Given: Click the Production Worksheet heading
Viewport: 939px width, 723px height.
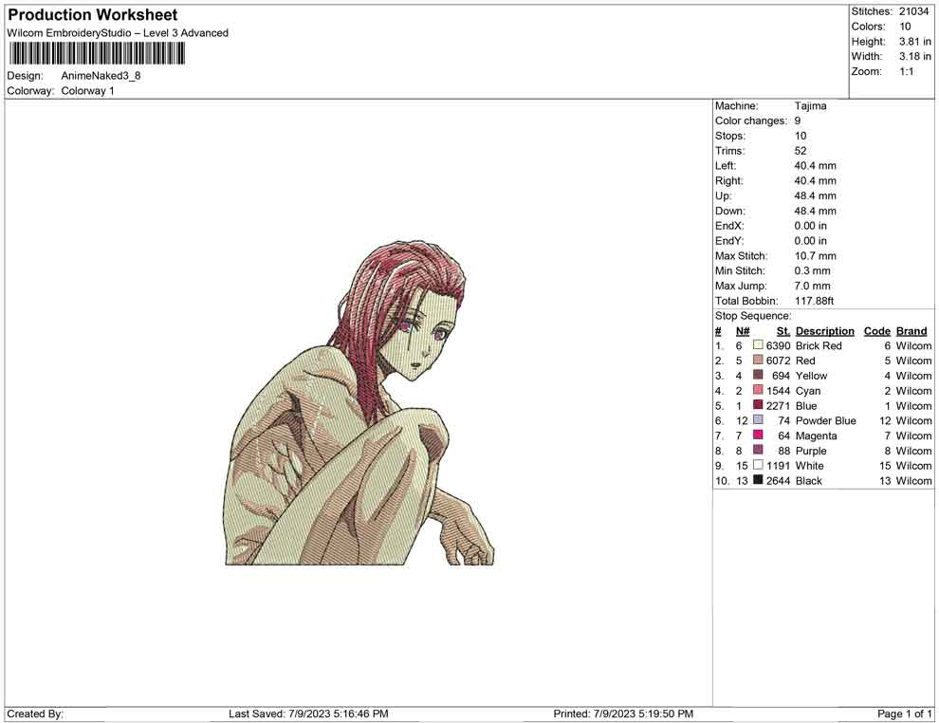Looking at the screenshot, I should coord(93,15).
